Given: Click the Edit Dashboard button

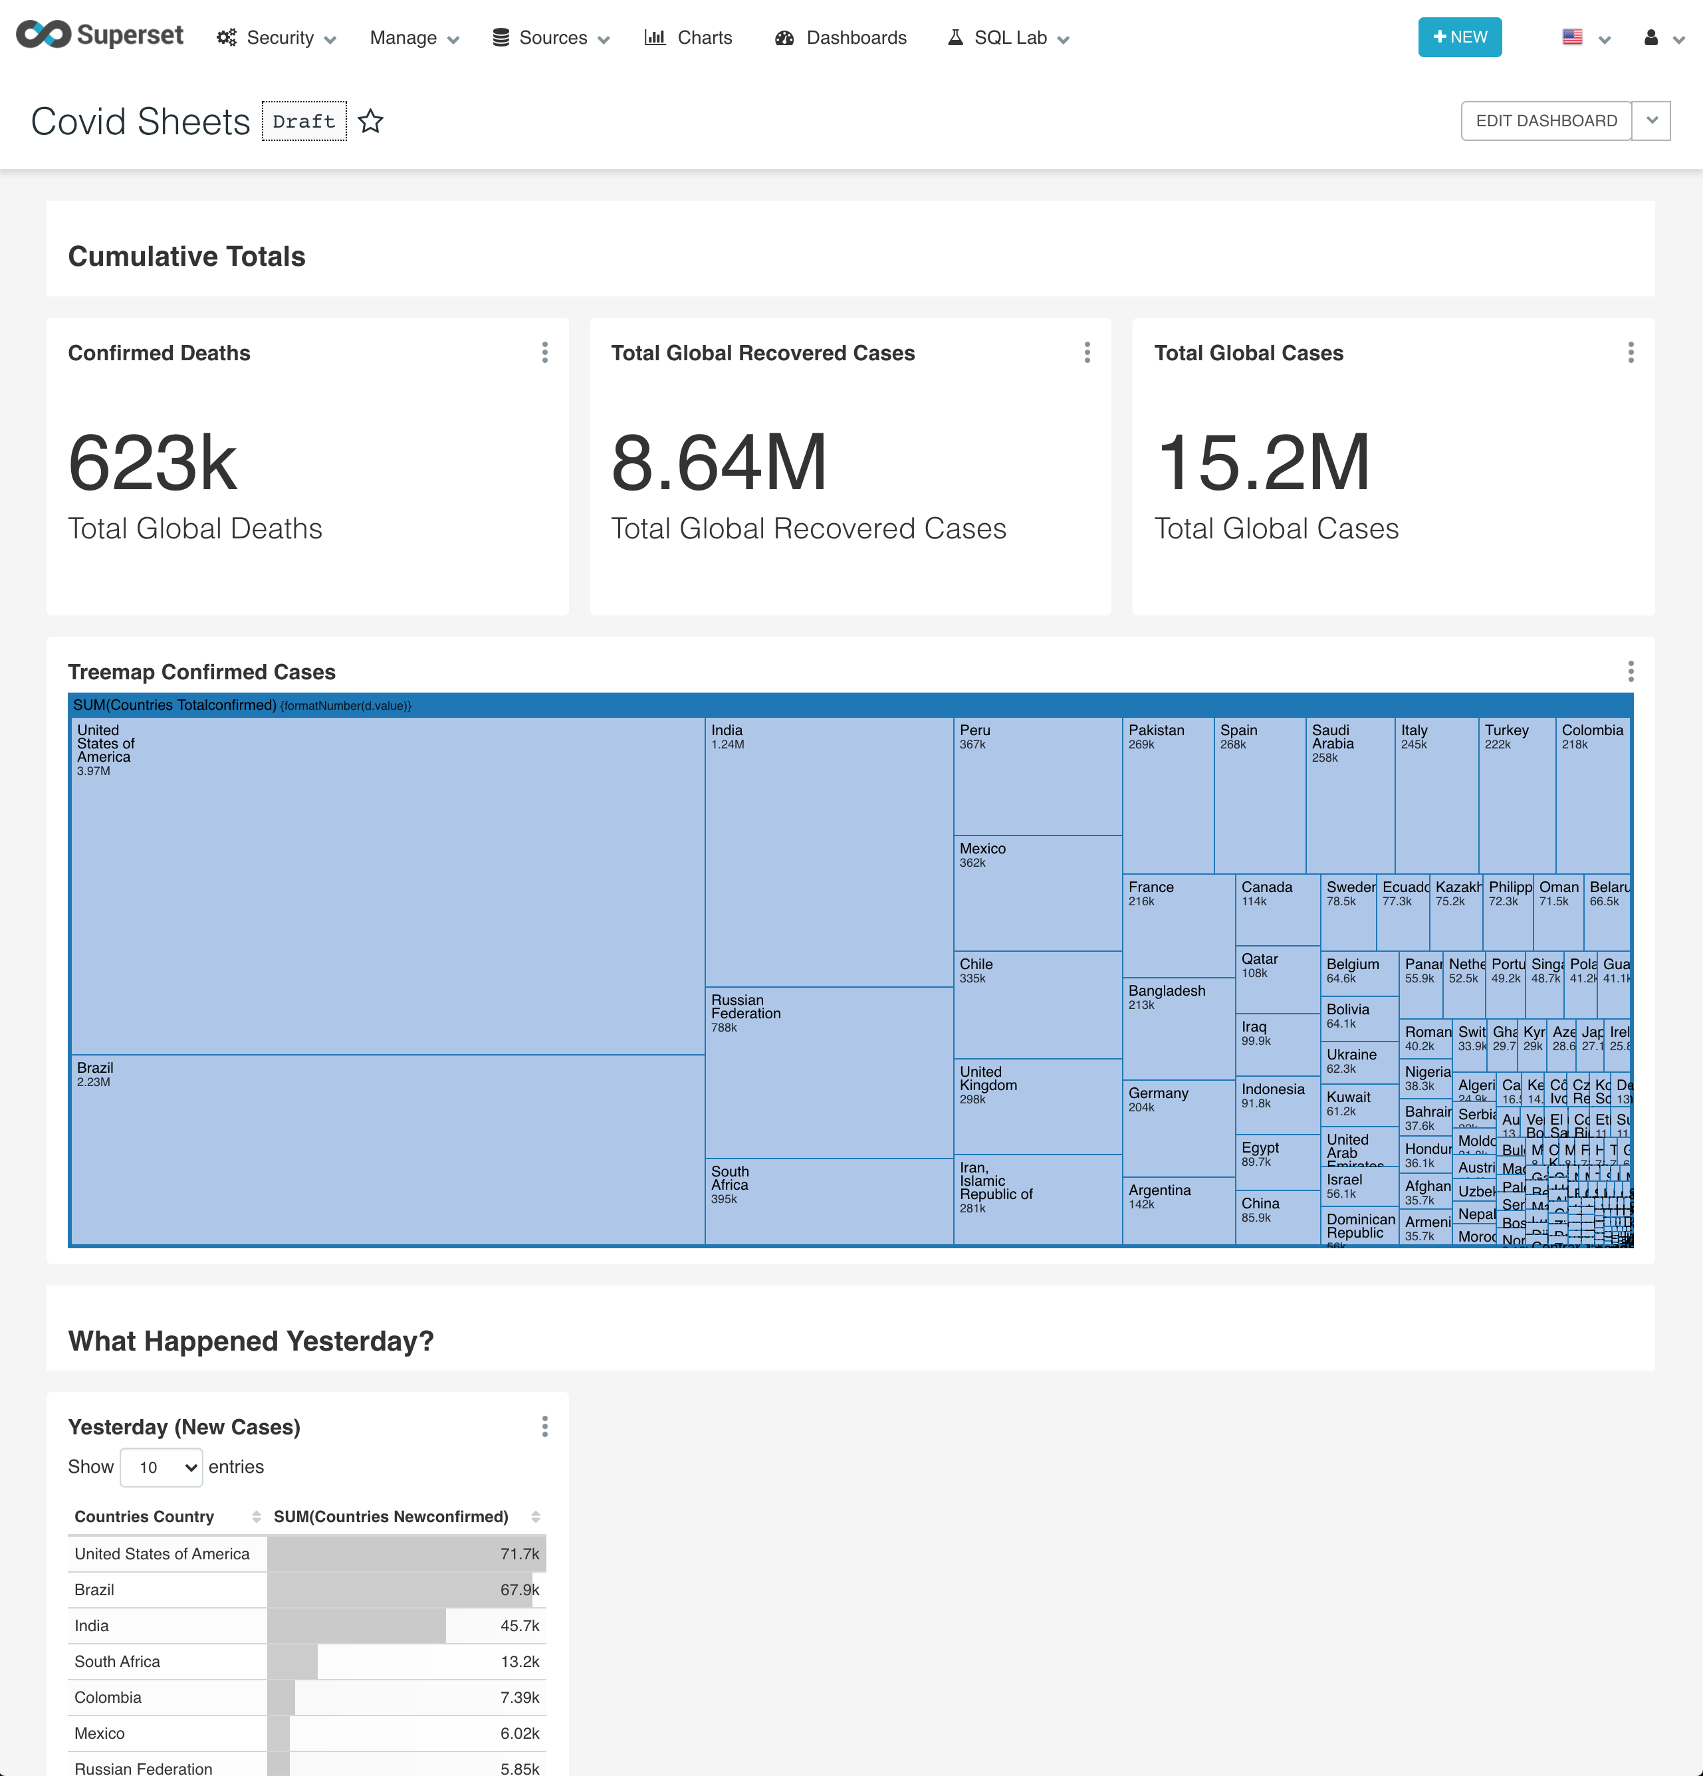Looking at the screenshot, I should pyautogui.click(x=1545, y=120).
